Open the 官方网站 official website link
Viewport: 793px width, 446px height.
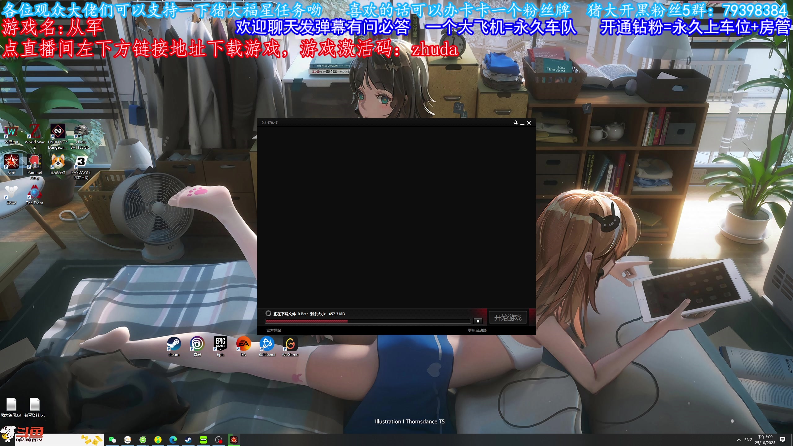coord(274,330)
